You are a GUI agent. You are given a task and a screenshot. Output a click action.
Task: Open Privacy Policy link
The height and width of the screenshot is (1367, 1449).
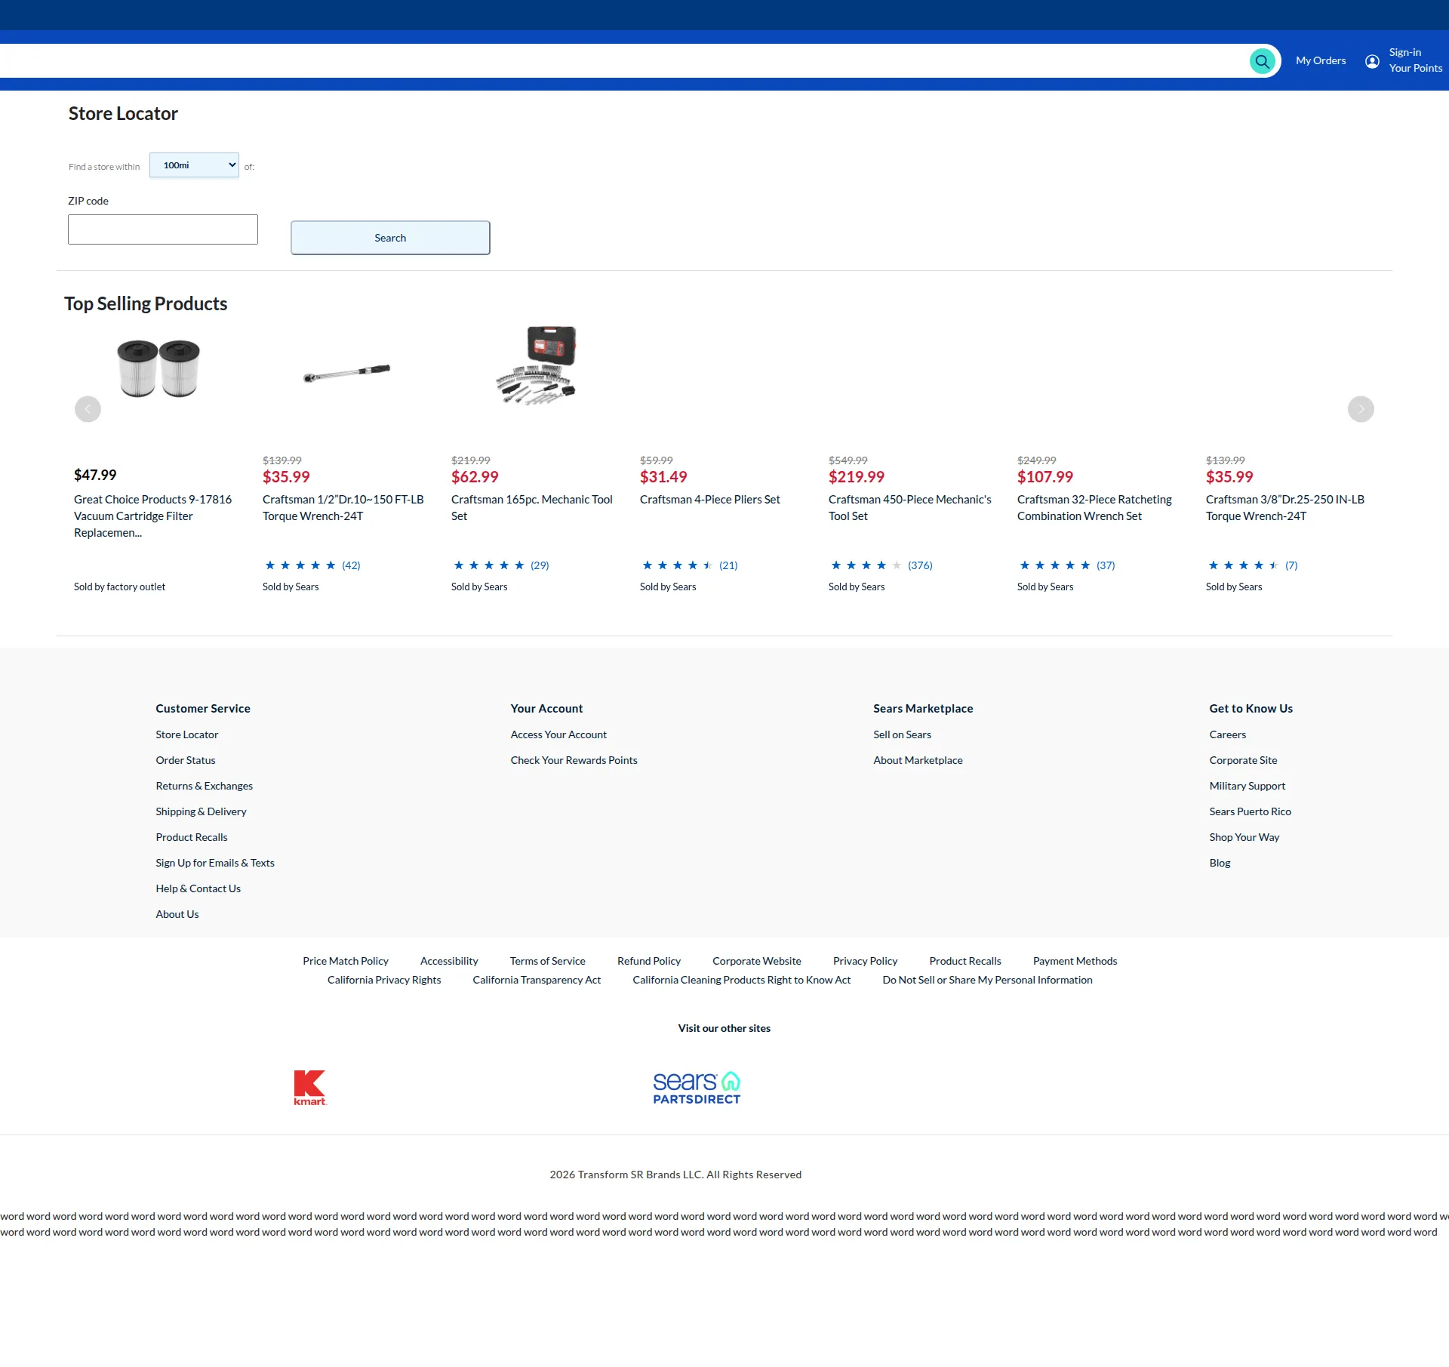(x=866, y=961)
